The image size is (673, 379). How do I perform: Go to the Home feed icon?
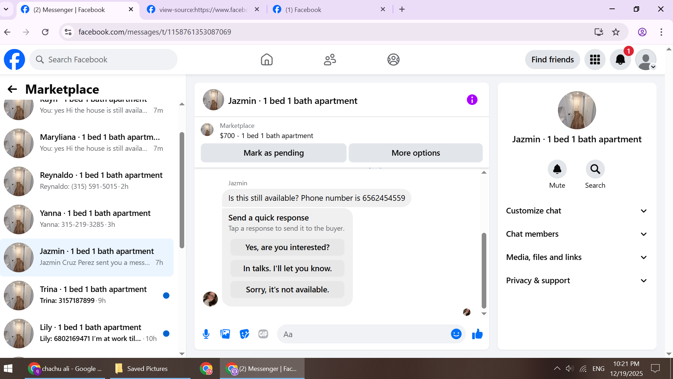[267, 60]
